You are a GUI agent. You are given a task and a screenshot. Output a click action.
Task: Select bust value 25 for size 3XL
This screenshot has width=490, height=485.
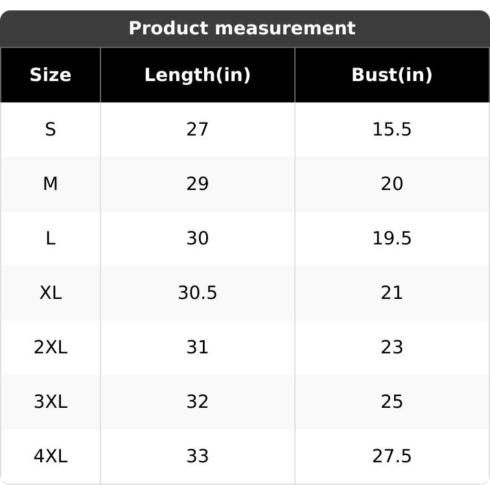(x=391, y=402)
